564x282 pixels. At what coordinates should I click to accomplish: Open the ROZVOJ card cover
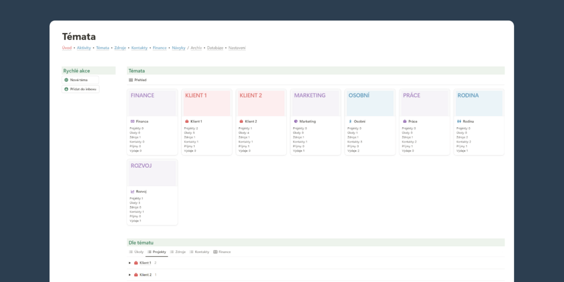pyautogui.click(x=152, y=173)
